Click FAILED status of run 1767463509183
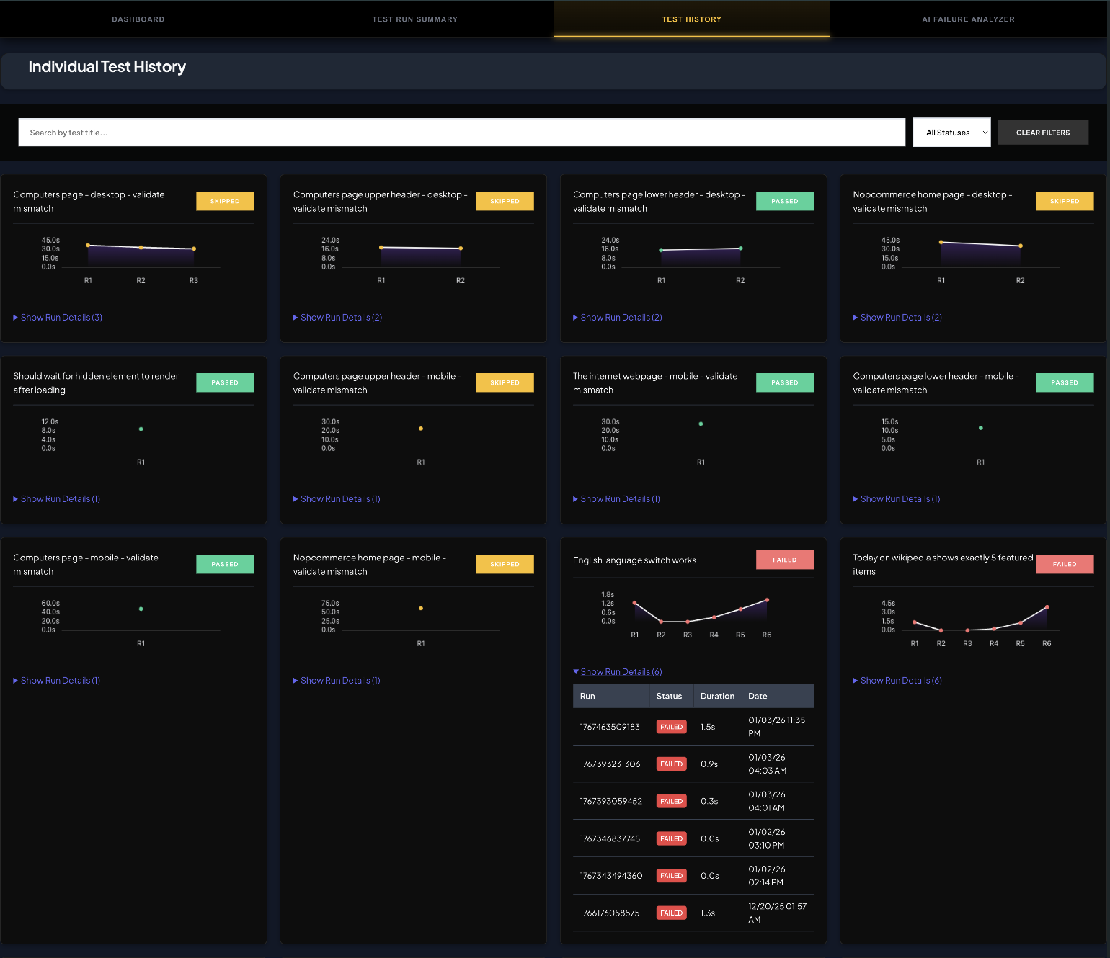The width and height of the screenshot is (1110, 958). click(671, 727)
